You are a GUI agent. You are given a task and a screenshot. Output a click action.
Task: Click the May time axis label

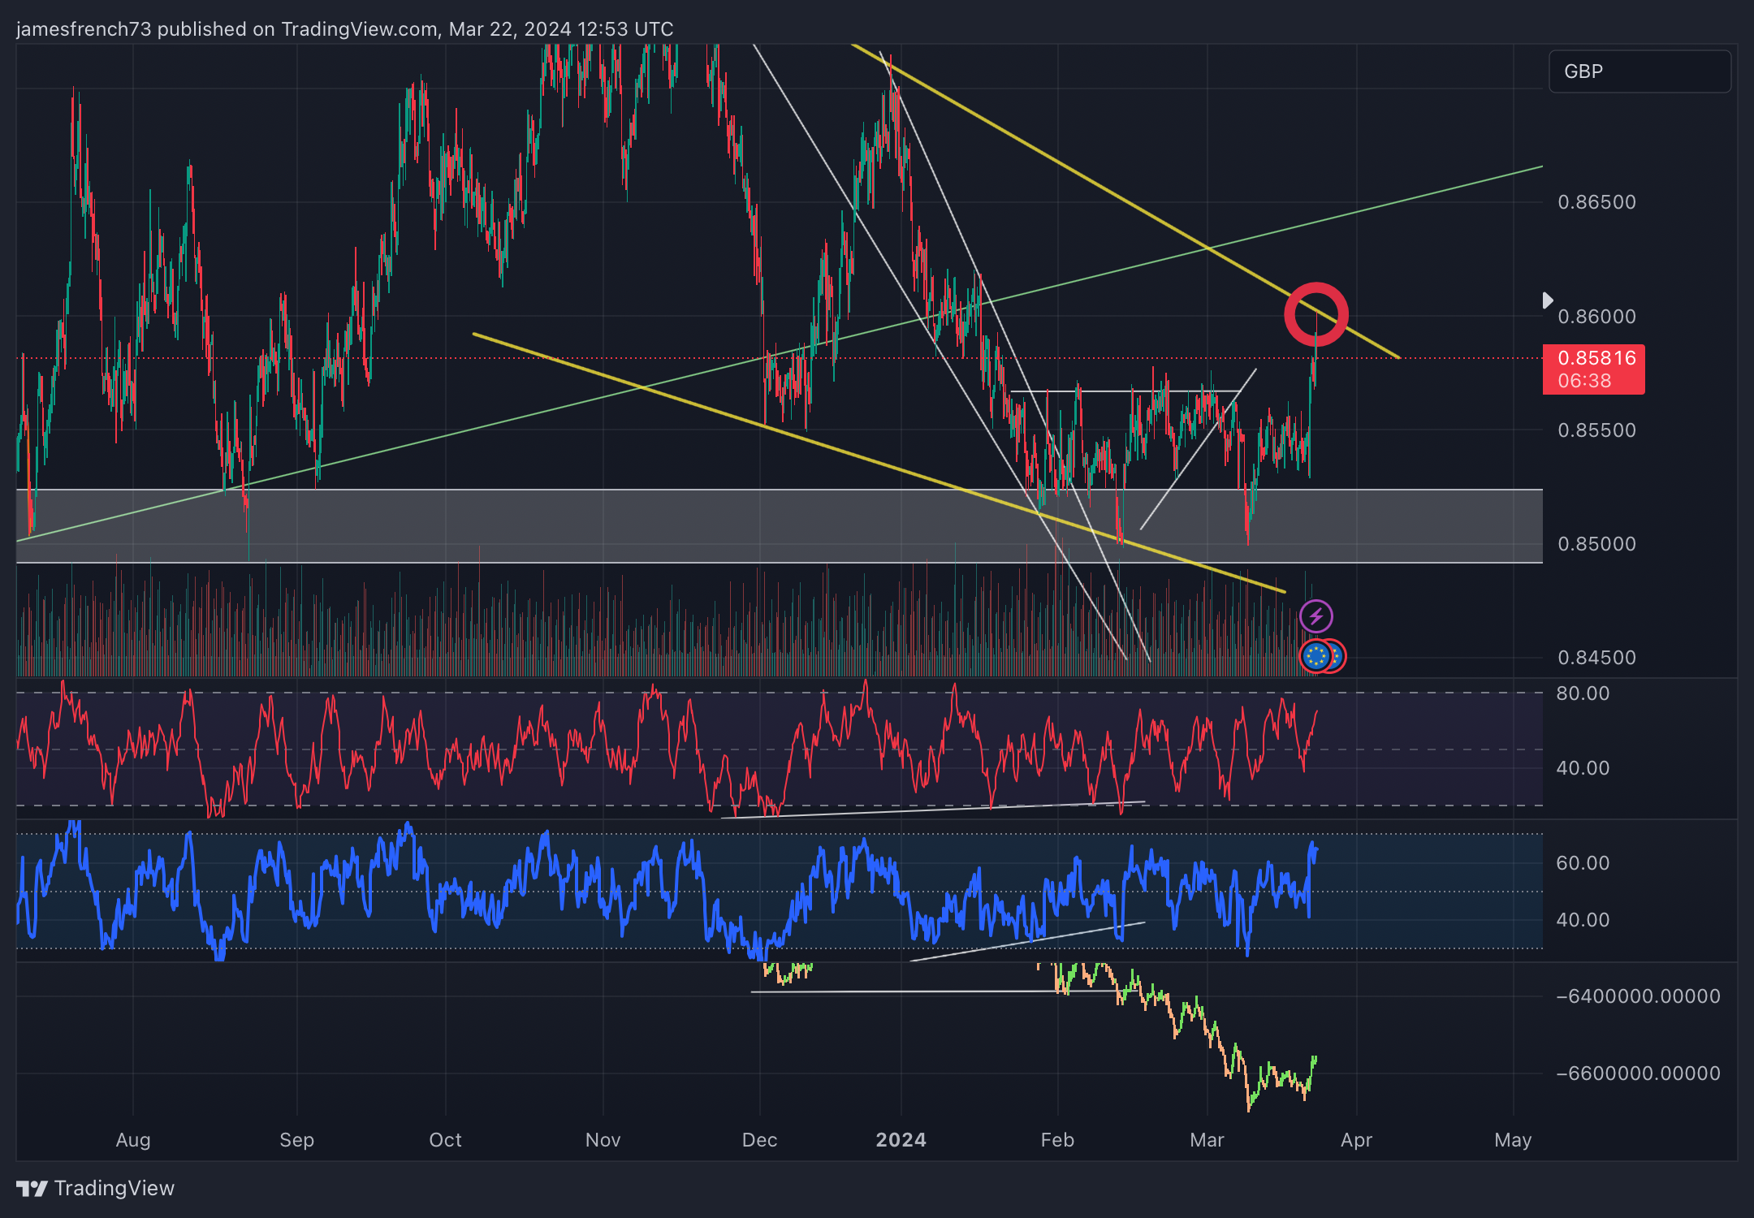[1513, 1140]
